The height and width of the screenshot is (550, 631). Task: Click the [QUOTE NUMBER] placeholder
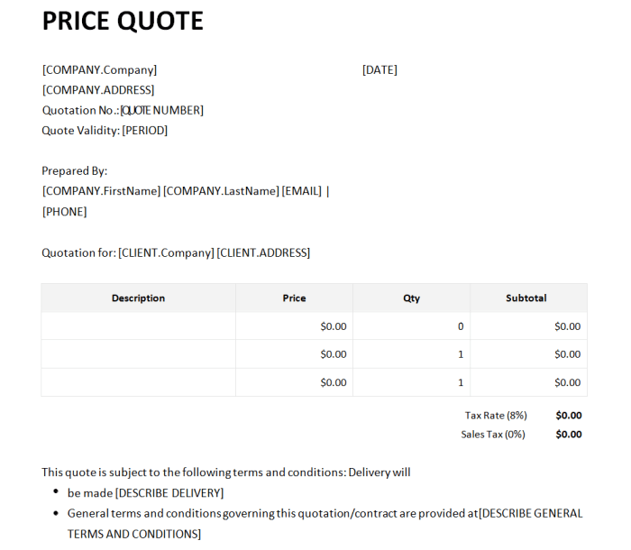(x=162, y=110)
